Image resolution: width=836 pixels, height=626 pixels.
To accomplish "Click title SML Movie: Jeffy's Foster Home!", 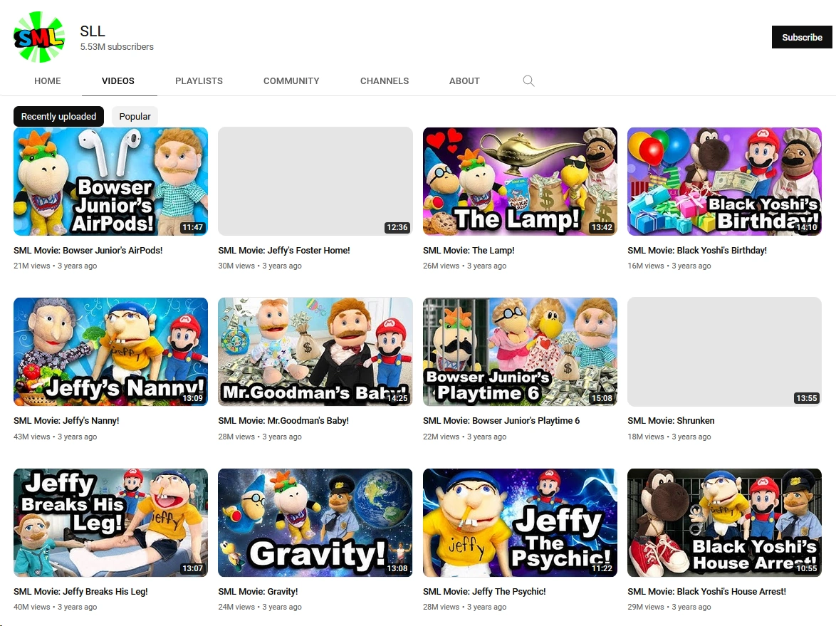I will (284, 250).
